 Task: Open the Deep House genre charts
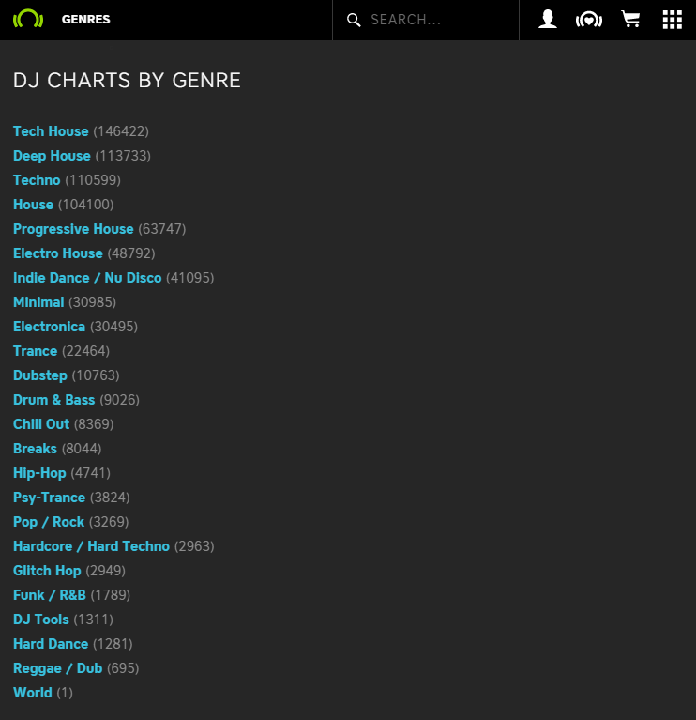(x=52, y=156)
